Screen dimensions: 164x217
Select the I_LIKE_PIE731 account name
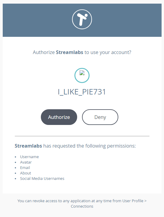tap(82, 92)
